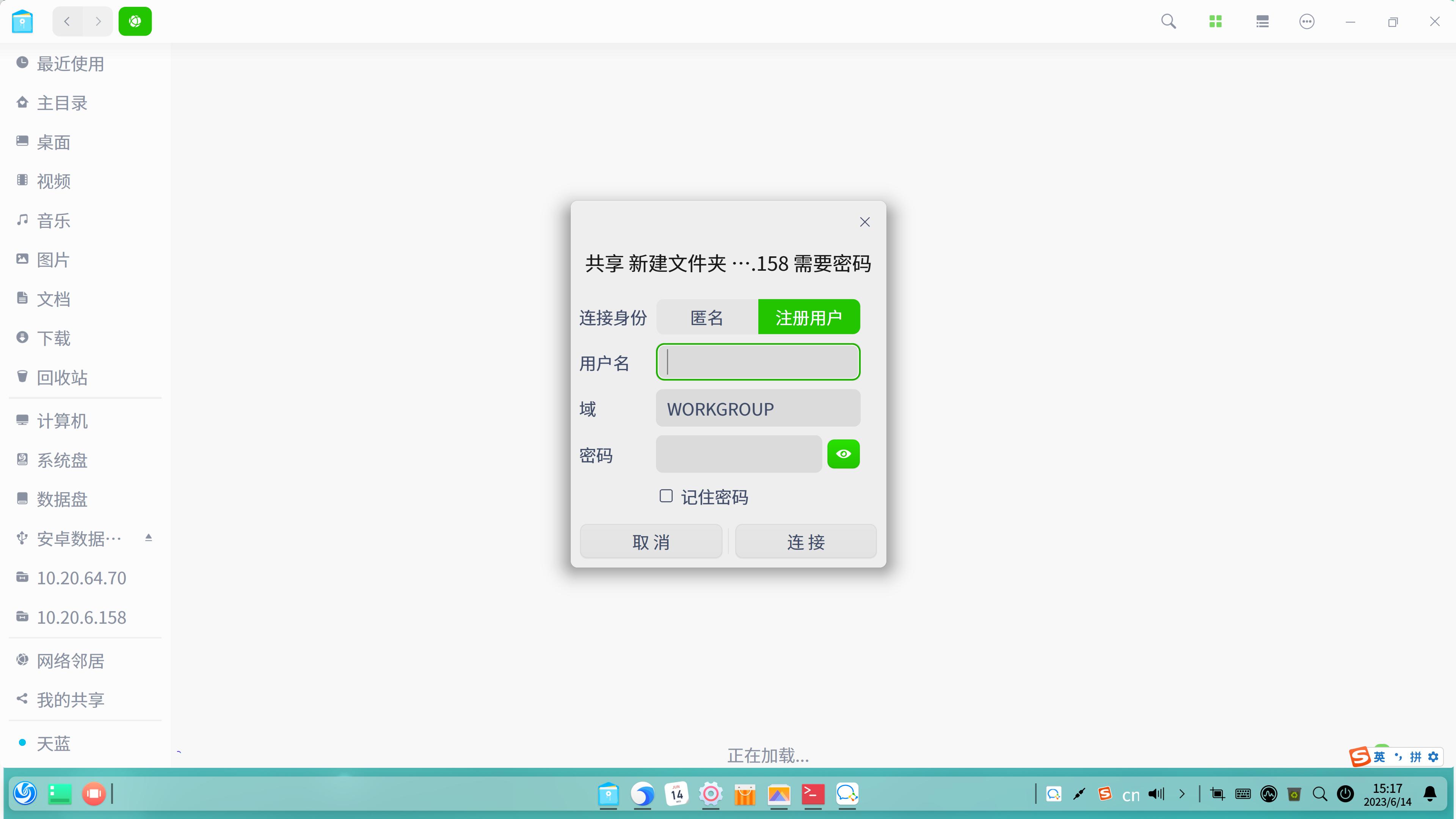
Task: Select 文档 in the sidebar
Action: coord(85,298)
